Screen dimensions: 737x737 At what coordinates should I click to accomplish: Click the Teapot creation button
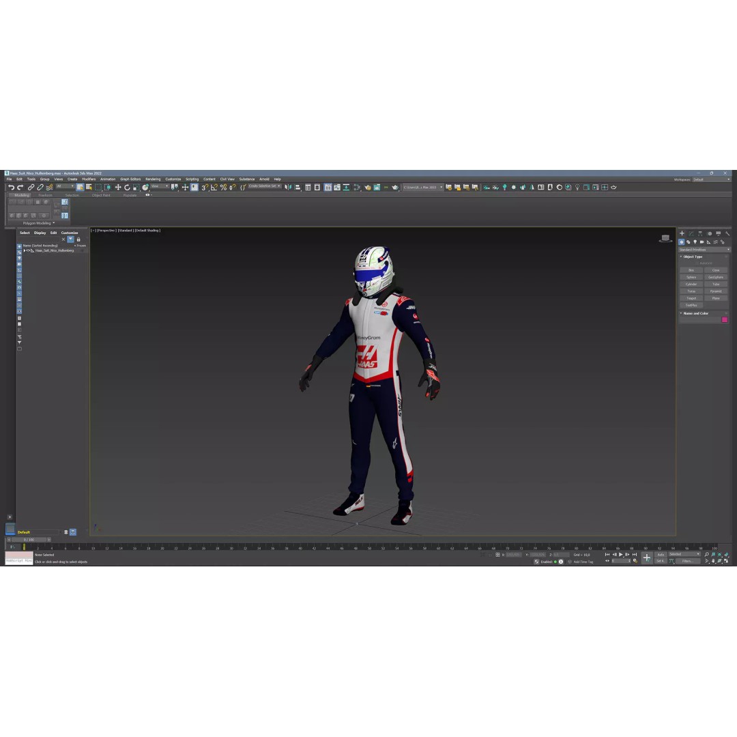tap(691, 298)
